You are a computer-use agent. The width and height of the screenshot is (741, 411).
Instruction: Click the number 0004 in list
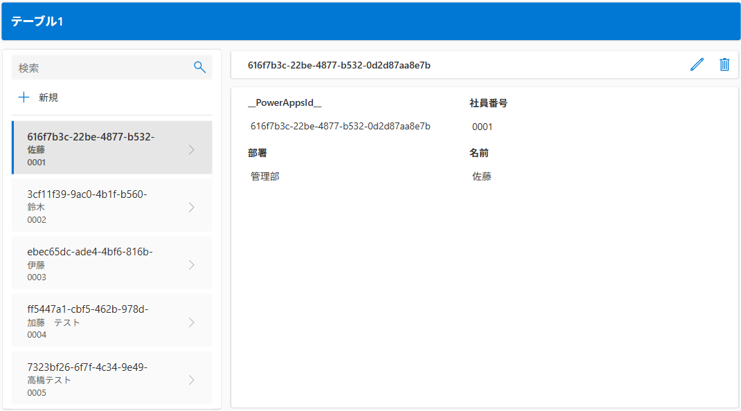(37, 335)
